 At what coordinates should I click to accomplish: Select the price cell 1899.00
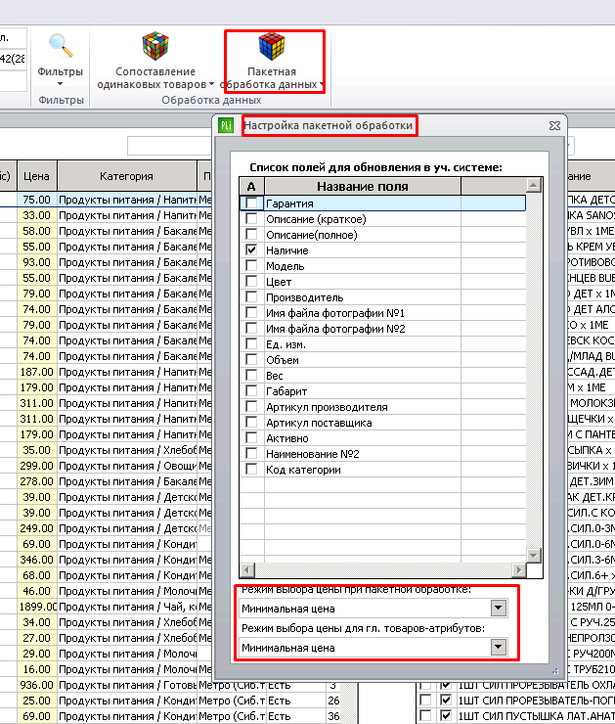click(x=37, y=607)
